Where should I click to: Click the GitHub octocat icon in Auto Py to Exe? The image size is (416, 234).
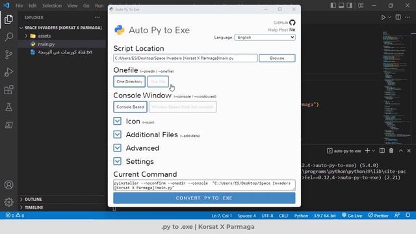(292, 23)
